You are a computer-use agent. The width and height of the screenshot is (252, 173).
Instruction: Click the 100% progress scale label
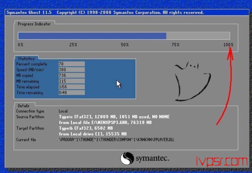[x=228, y=45]
